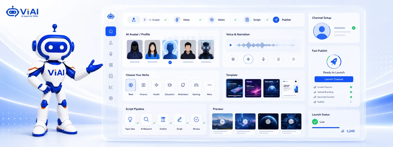This screenshot has width=393, height=147.
Task: Choose the white light template
Action: (290, 88)
